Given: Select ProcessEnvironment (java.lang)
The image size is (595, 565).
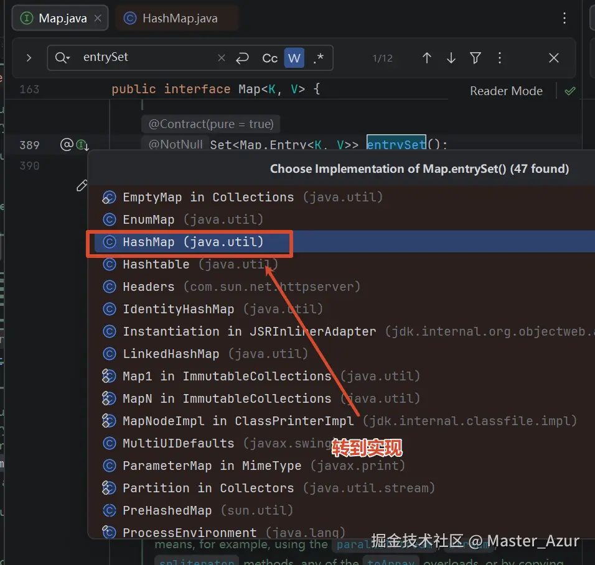Looking at the screenshot, I should 341,531.
